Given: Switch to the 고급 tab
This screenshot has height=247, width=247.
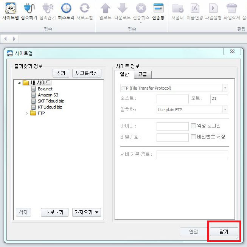Looking at the screenshot, I should pyautogui.click(x=143, y=75).
